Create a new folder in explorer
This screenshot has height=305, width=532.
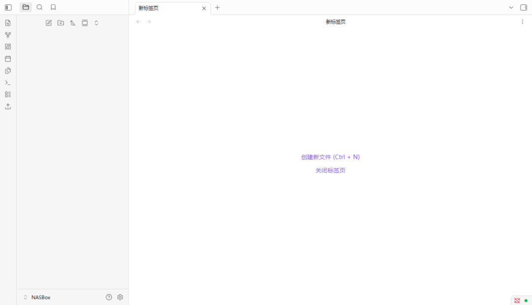click(61, 23)
